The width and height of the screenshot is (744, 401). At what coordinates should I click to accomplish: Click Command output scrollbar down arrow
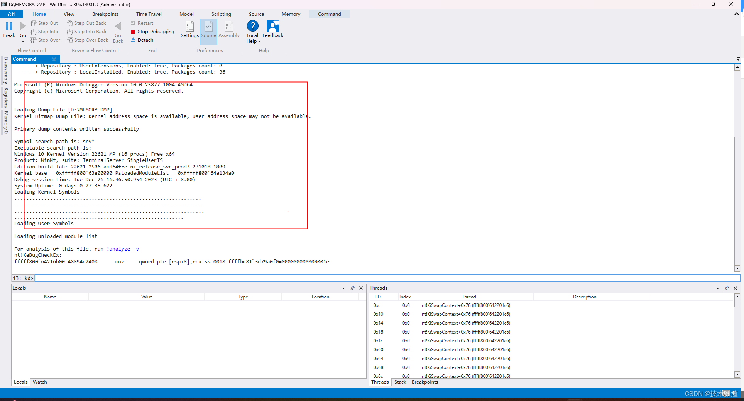(737, 268)
